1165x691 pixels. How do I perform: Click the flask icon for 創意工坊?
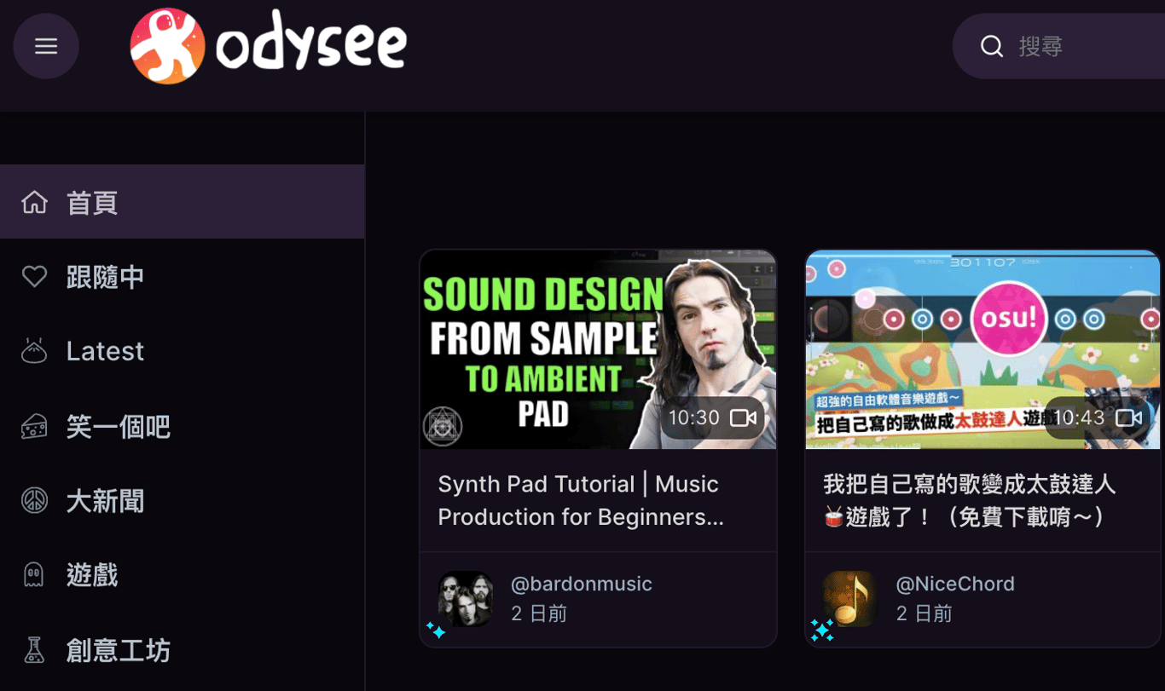click(34, 650)
